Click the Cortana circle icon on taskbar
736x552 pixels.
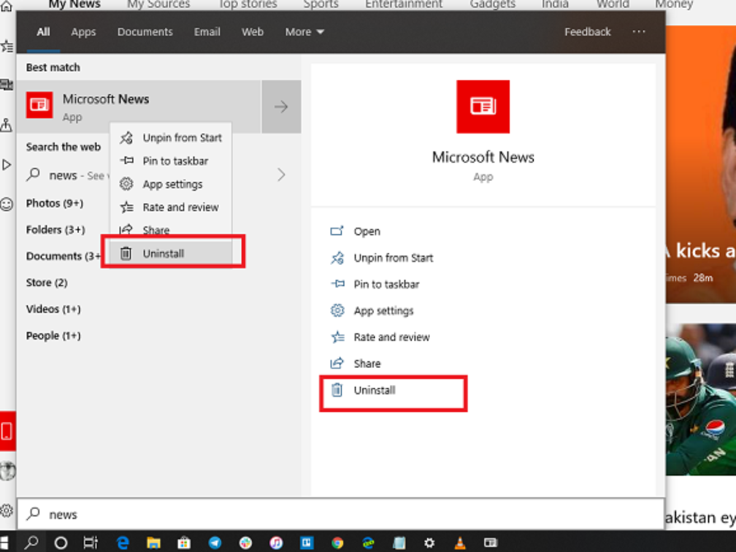(61, 542)
